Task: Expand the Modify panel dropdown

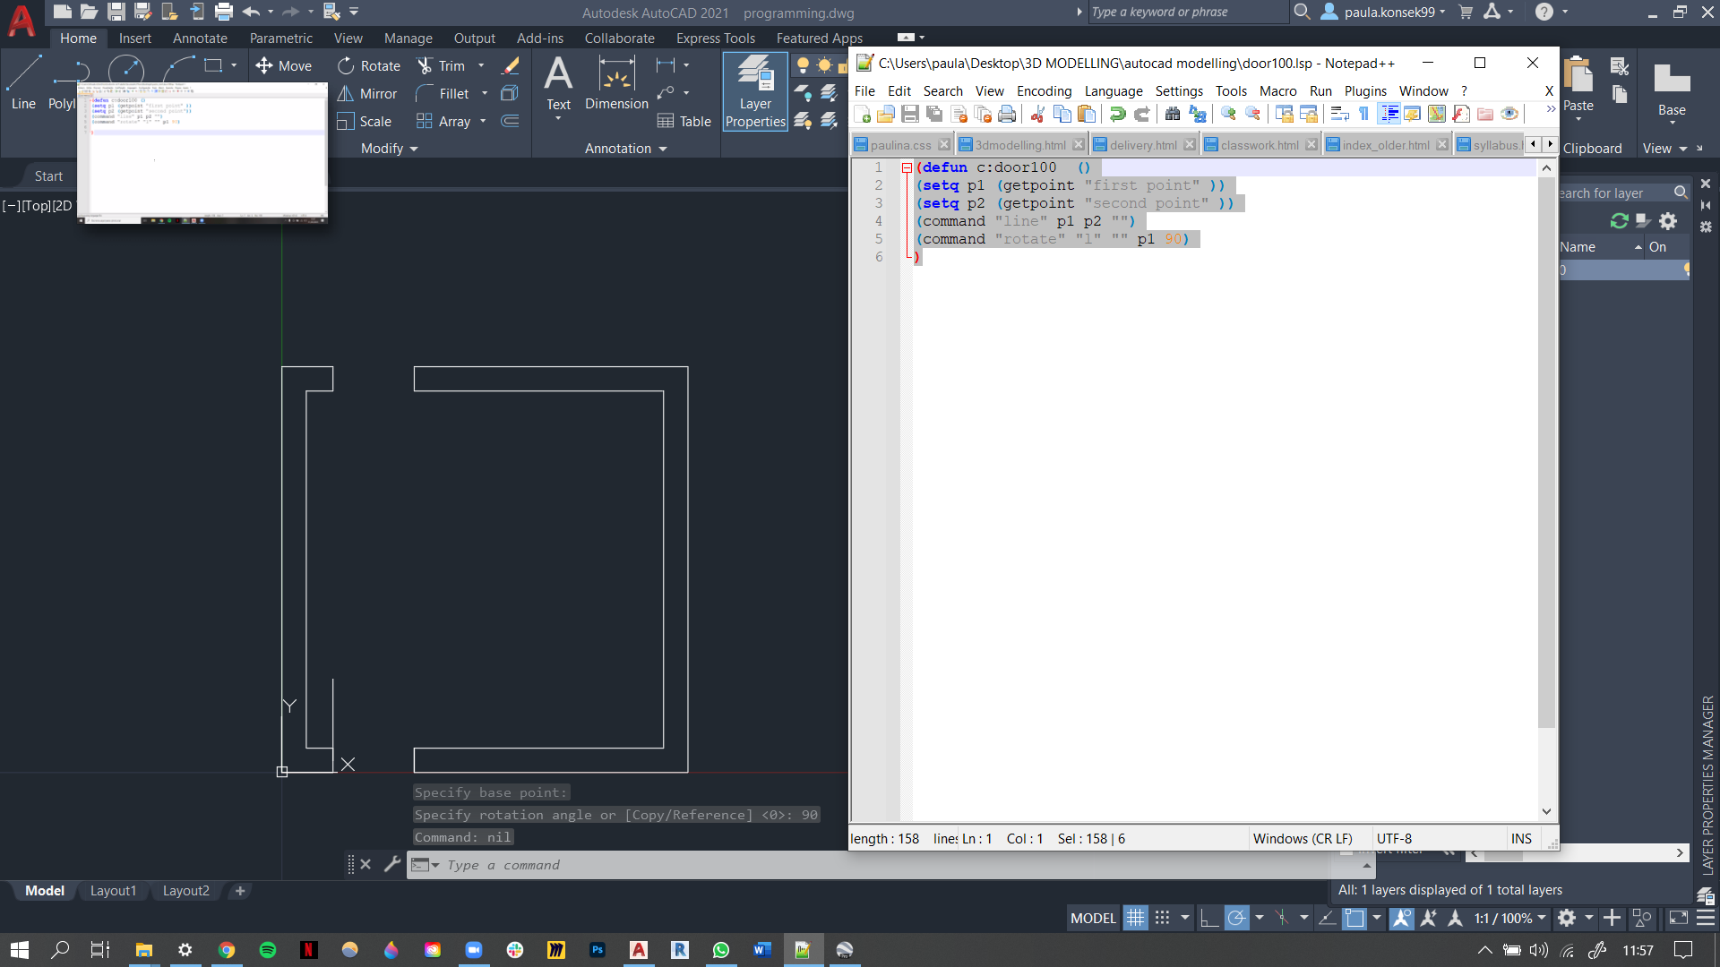Action: click(x=389, y=149)
